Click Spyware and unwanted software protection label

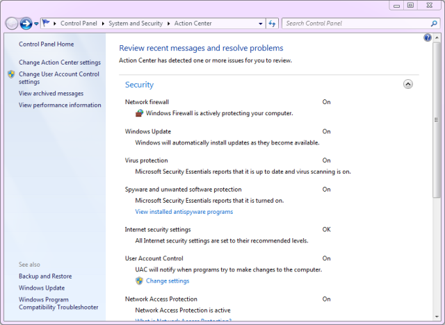tap(184, 190)
